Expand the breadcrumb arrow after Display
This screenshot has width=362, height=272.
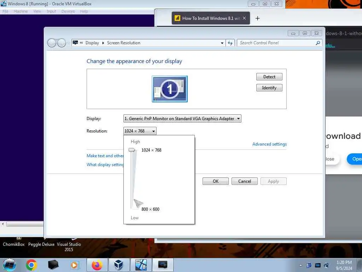[103, 43]
